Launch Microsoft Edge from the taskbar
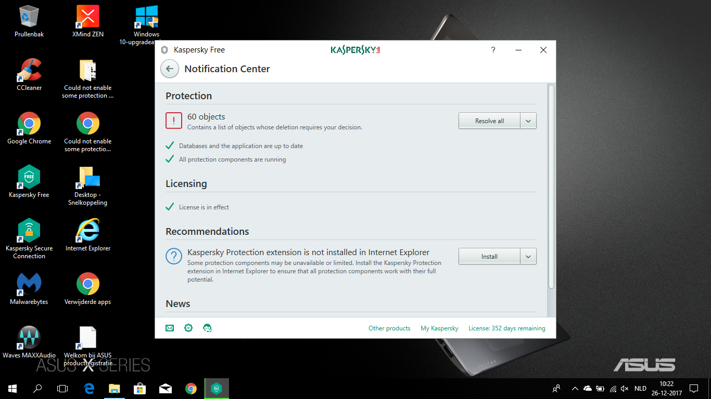 point(89,388)
